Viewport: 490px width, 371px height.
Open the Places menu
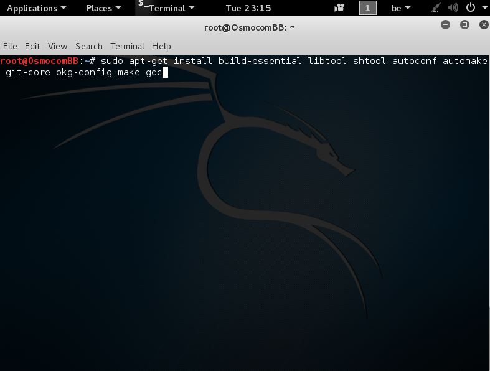coord(103,8)
